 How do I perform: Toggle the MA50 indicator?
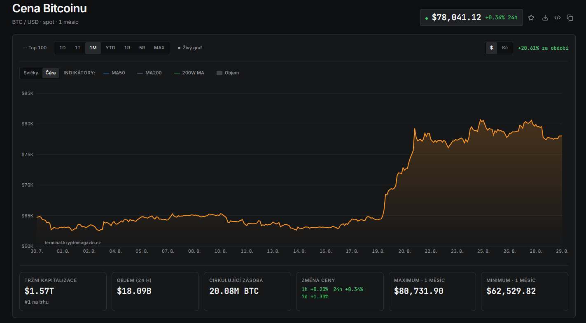click(114, 73)
